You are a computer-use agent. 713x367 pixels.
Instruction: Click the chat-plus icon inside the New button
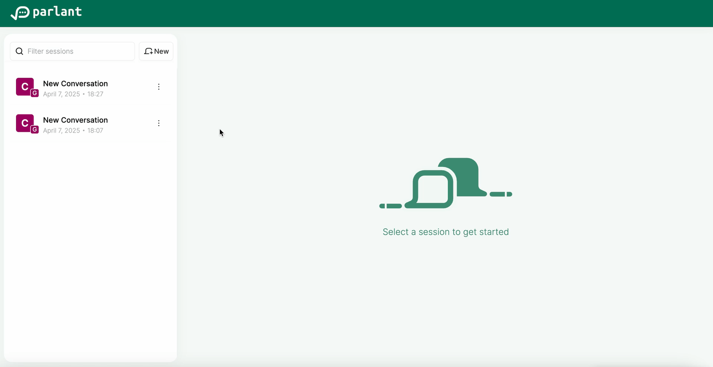click(149, 51)
